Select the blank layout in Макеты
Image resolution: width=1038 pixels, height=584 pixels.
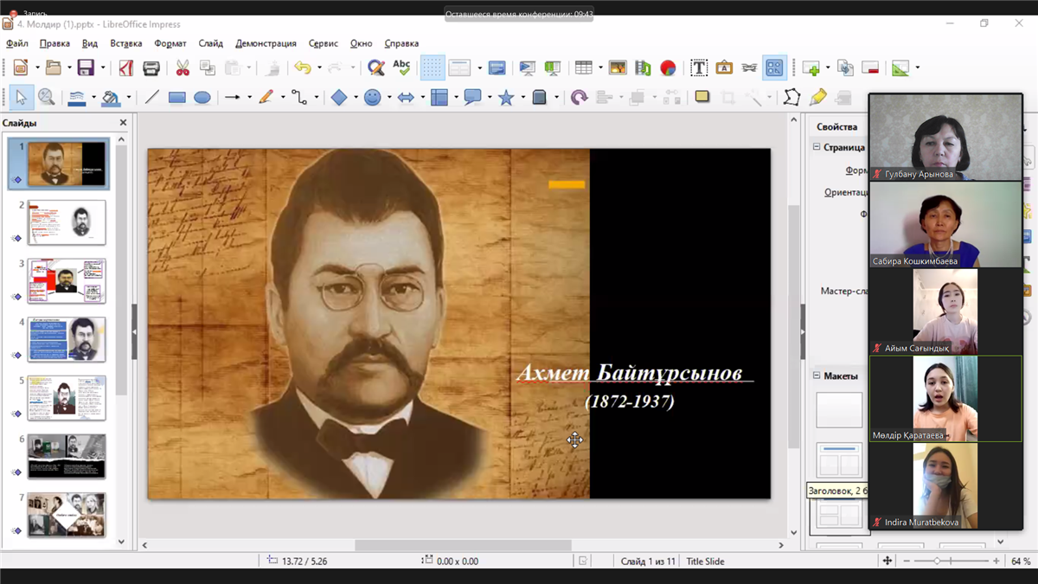pyautogui.click(x=839, y=410)
